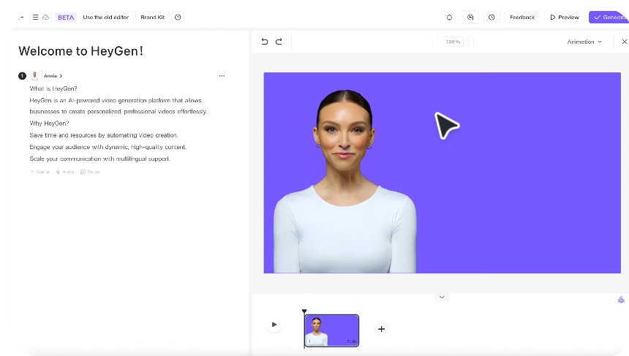Click the BETA badge
Screen dimensions: 629x356
pos(66,18)
